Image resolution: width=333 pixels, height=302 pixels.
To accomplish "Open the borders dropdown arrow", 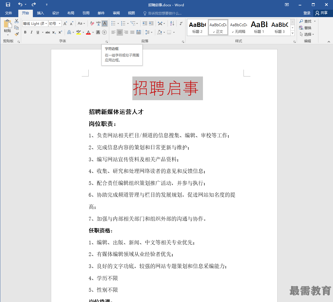I will click(x=174, y=32).
